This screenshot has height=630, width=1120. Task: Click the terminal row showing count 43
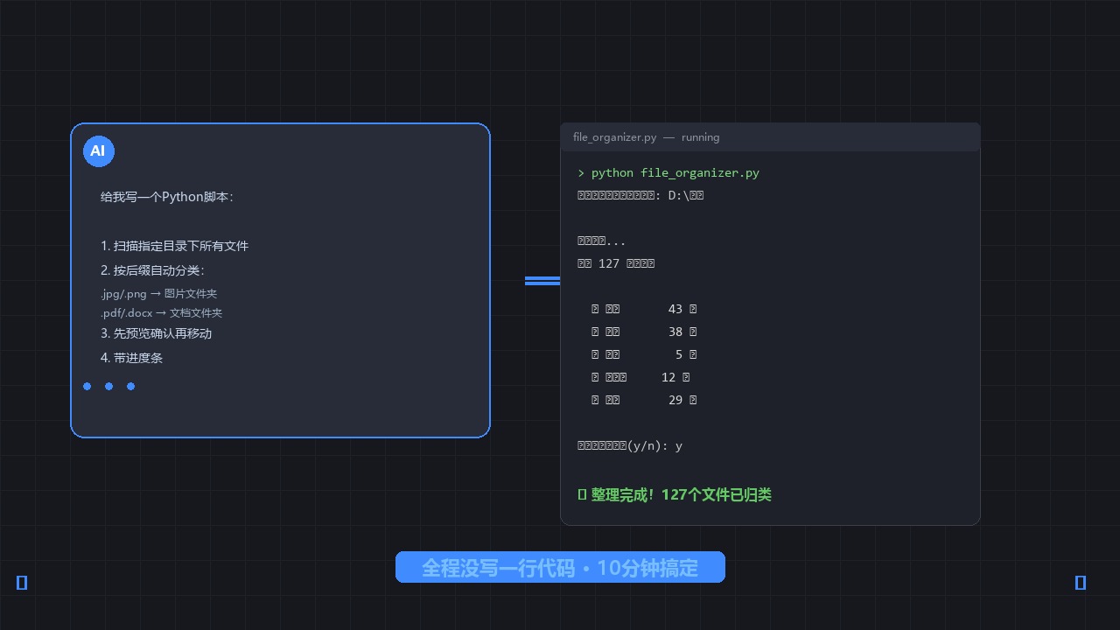tap(644, 310)
